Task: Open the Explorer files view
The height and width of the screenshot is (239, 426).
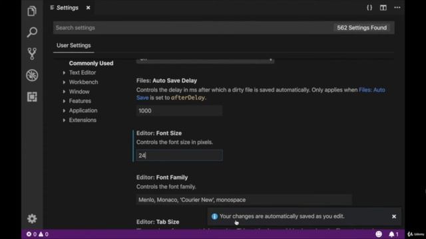Action: [x=32, y=11]
